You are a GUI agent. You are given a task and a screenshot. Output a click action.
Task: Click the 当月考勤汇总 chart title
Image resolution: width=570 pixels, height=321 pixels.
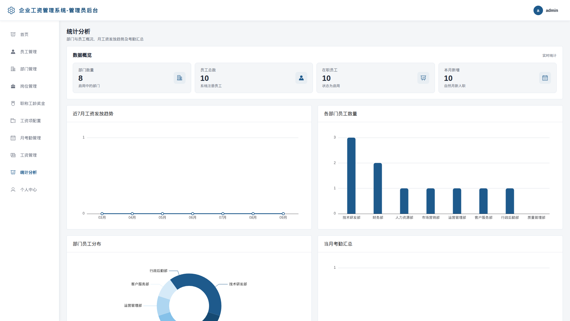click(338, 244)
